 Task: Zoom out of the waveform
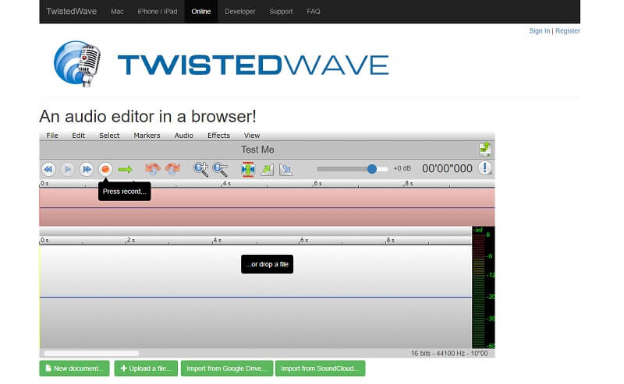click(220, 169)
